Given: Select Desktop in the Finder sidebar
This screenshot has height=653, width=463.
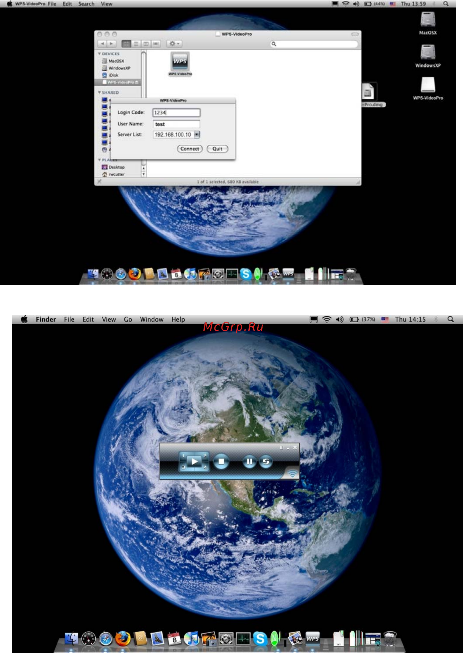Looking at the screenshot, I should (x=113, y=167).
